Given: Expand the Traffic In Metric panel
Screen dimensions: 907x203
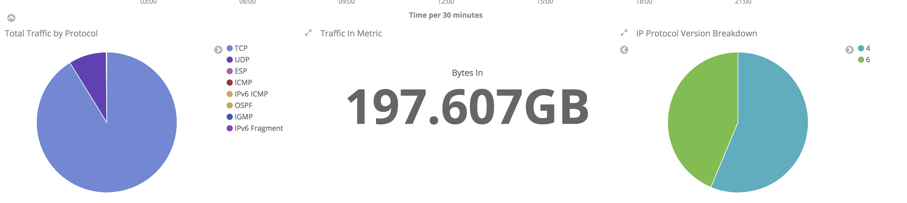Looking at the screenshot, I should 308,33.
